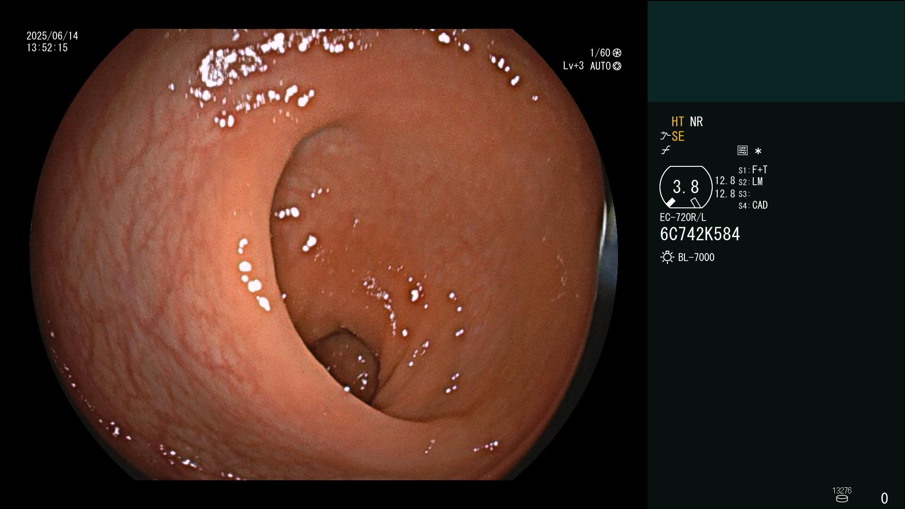This screenshot has height=509, width=905.
Task: Click the hollow scope marker in the diameter gauge
Action: [x=696, y=203]
